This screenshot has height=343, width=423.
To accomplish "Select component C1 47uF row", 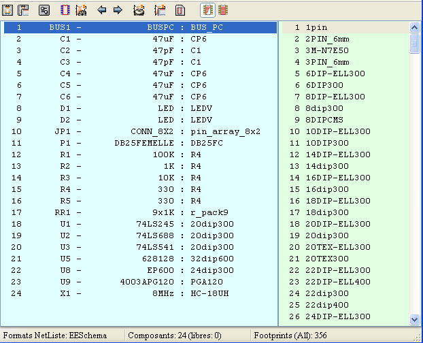I will coord(140,39).
